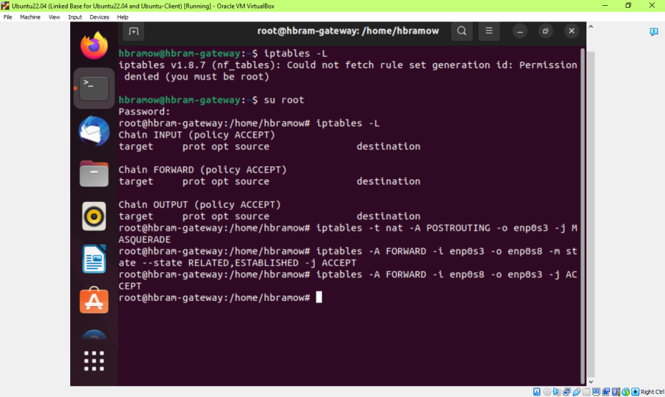Click the terminal prompt cursor line
This screenshot has height=397, width=665.
[x=221, y=298]
